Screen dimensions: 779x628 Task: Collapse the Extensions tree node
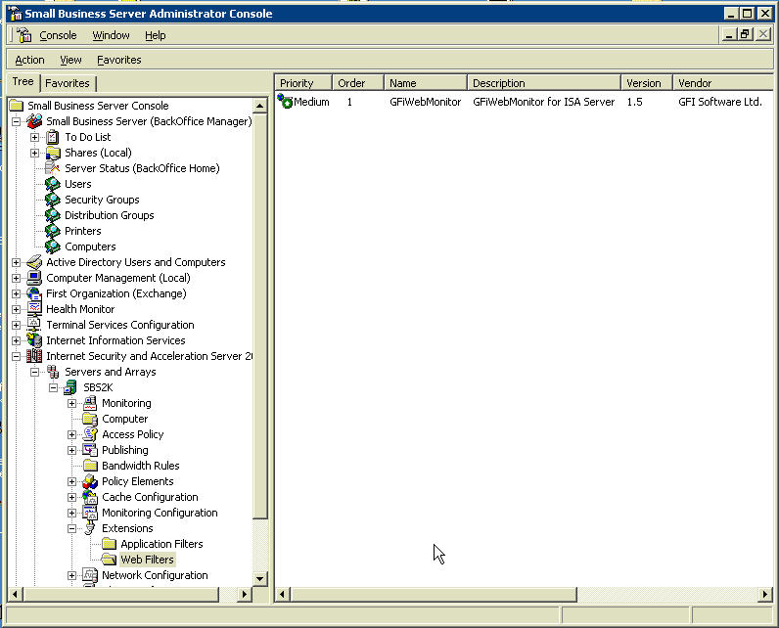point(72,528)
